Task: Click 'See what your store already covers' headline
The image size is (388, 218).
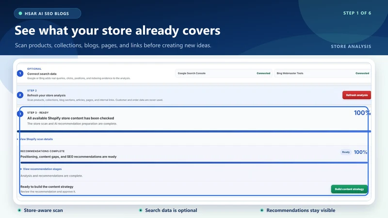Action: 117,31
